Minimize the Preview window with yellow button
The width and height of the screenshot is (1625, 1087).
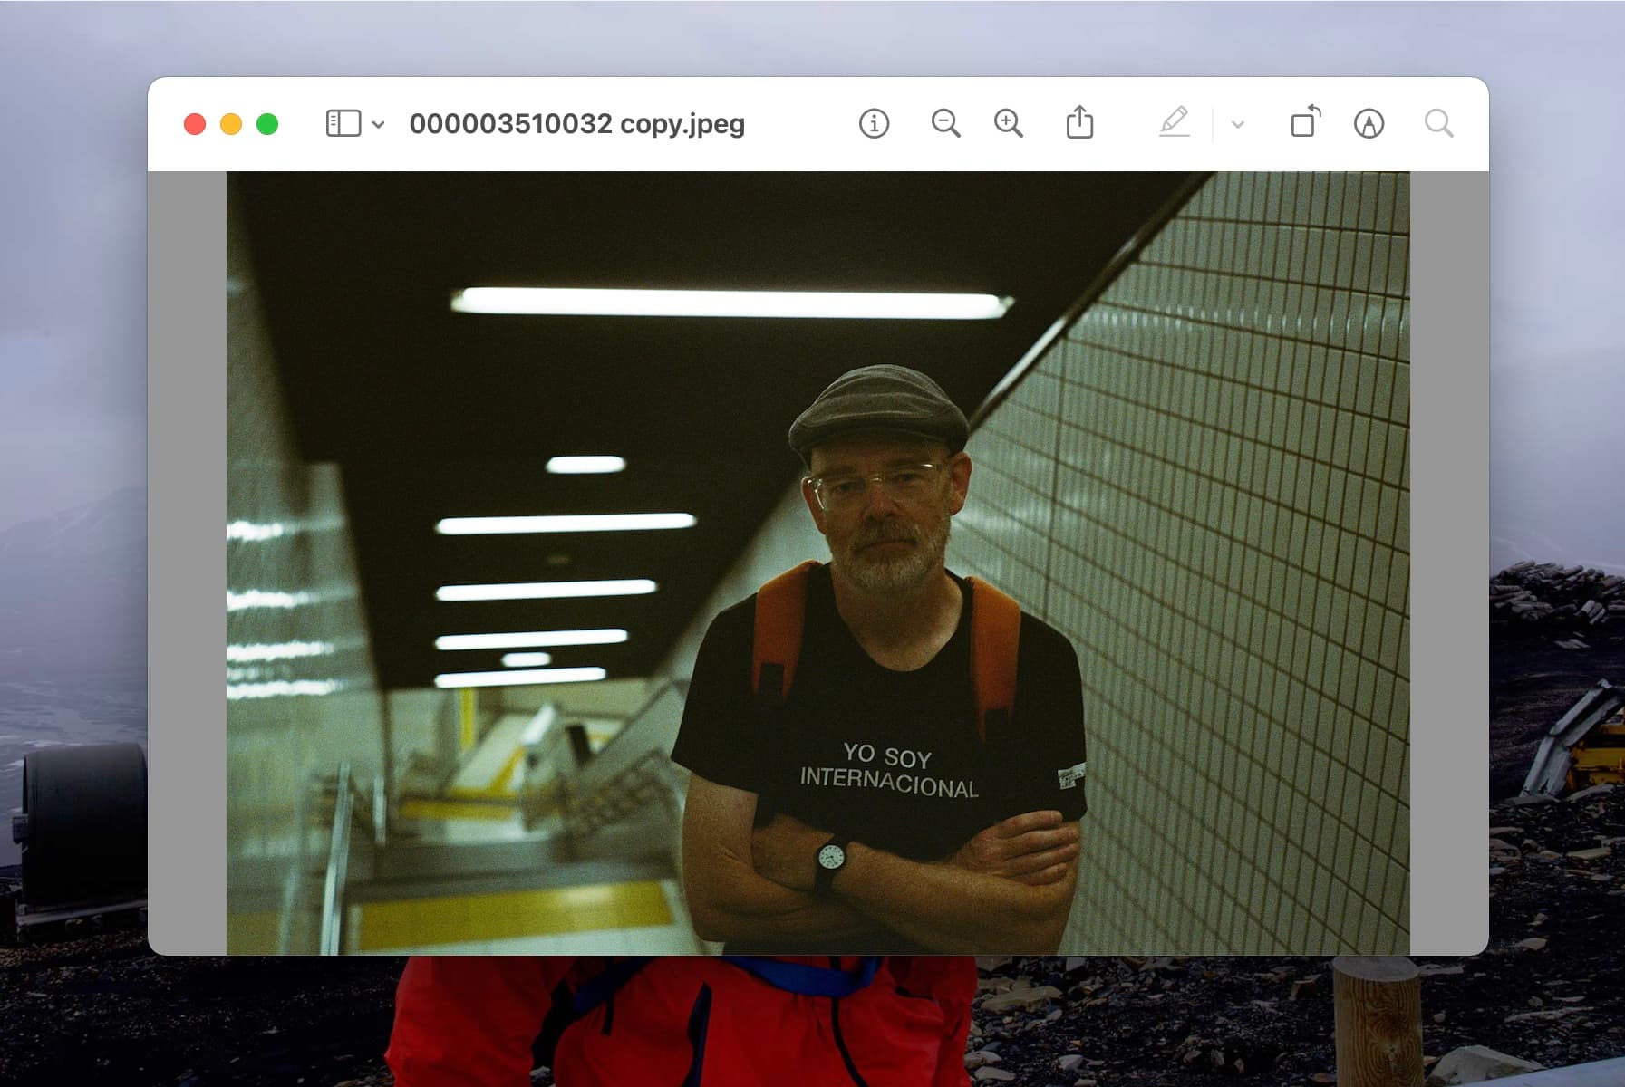tap(231, 124)
